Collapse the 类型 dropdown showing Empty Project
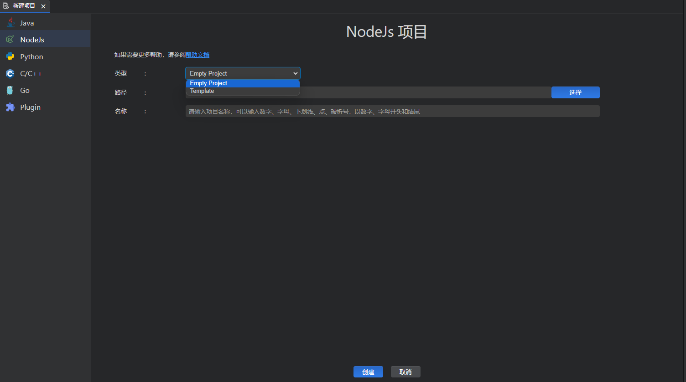Image resolution: width=686 pixels, height=382 pixels. click(x=243, y=73)
